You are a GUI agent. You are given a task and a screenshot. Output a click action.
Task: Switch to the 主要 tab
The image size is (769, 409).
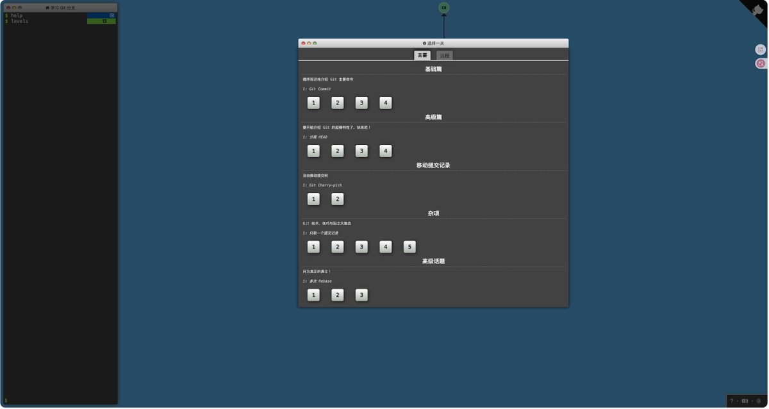click(422, 55)
